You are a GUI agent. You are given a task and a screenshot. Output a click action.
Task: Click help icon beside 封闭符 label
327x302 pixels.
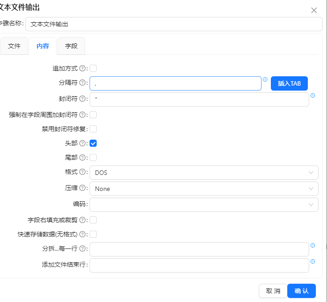coord(82,99)
